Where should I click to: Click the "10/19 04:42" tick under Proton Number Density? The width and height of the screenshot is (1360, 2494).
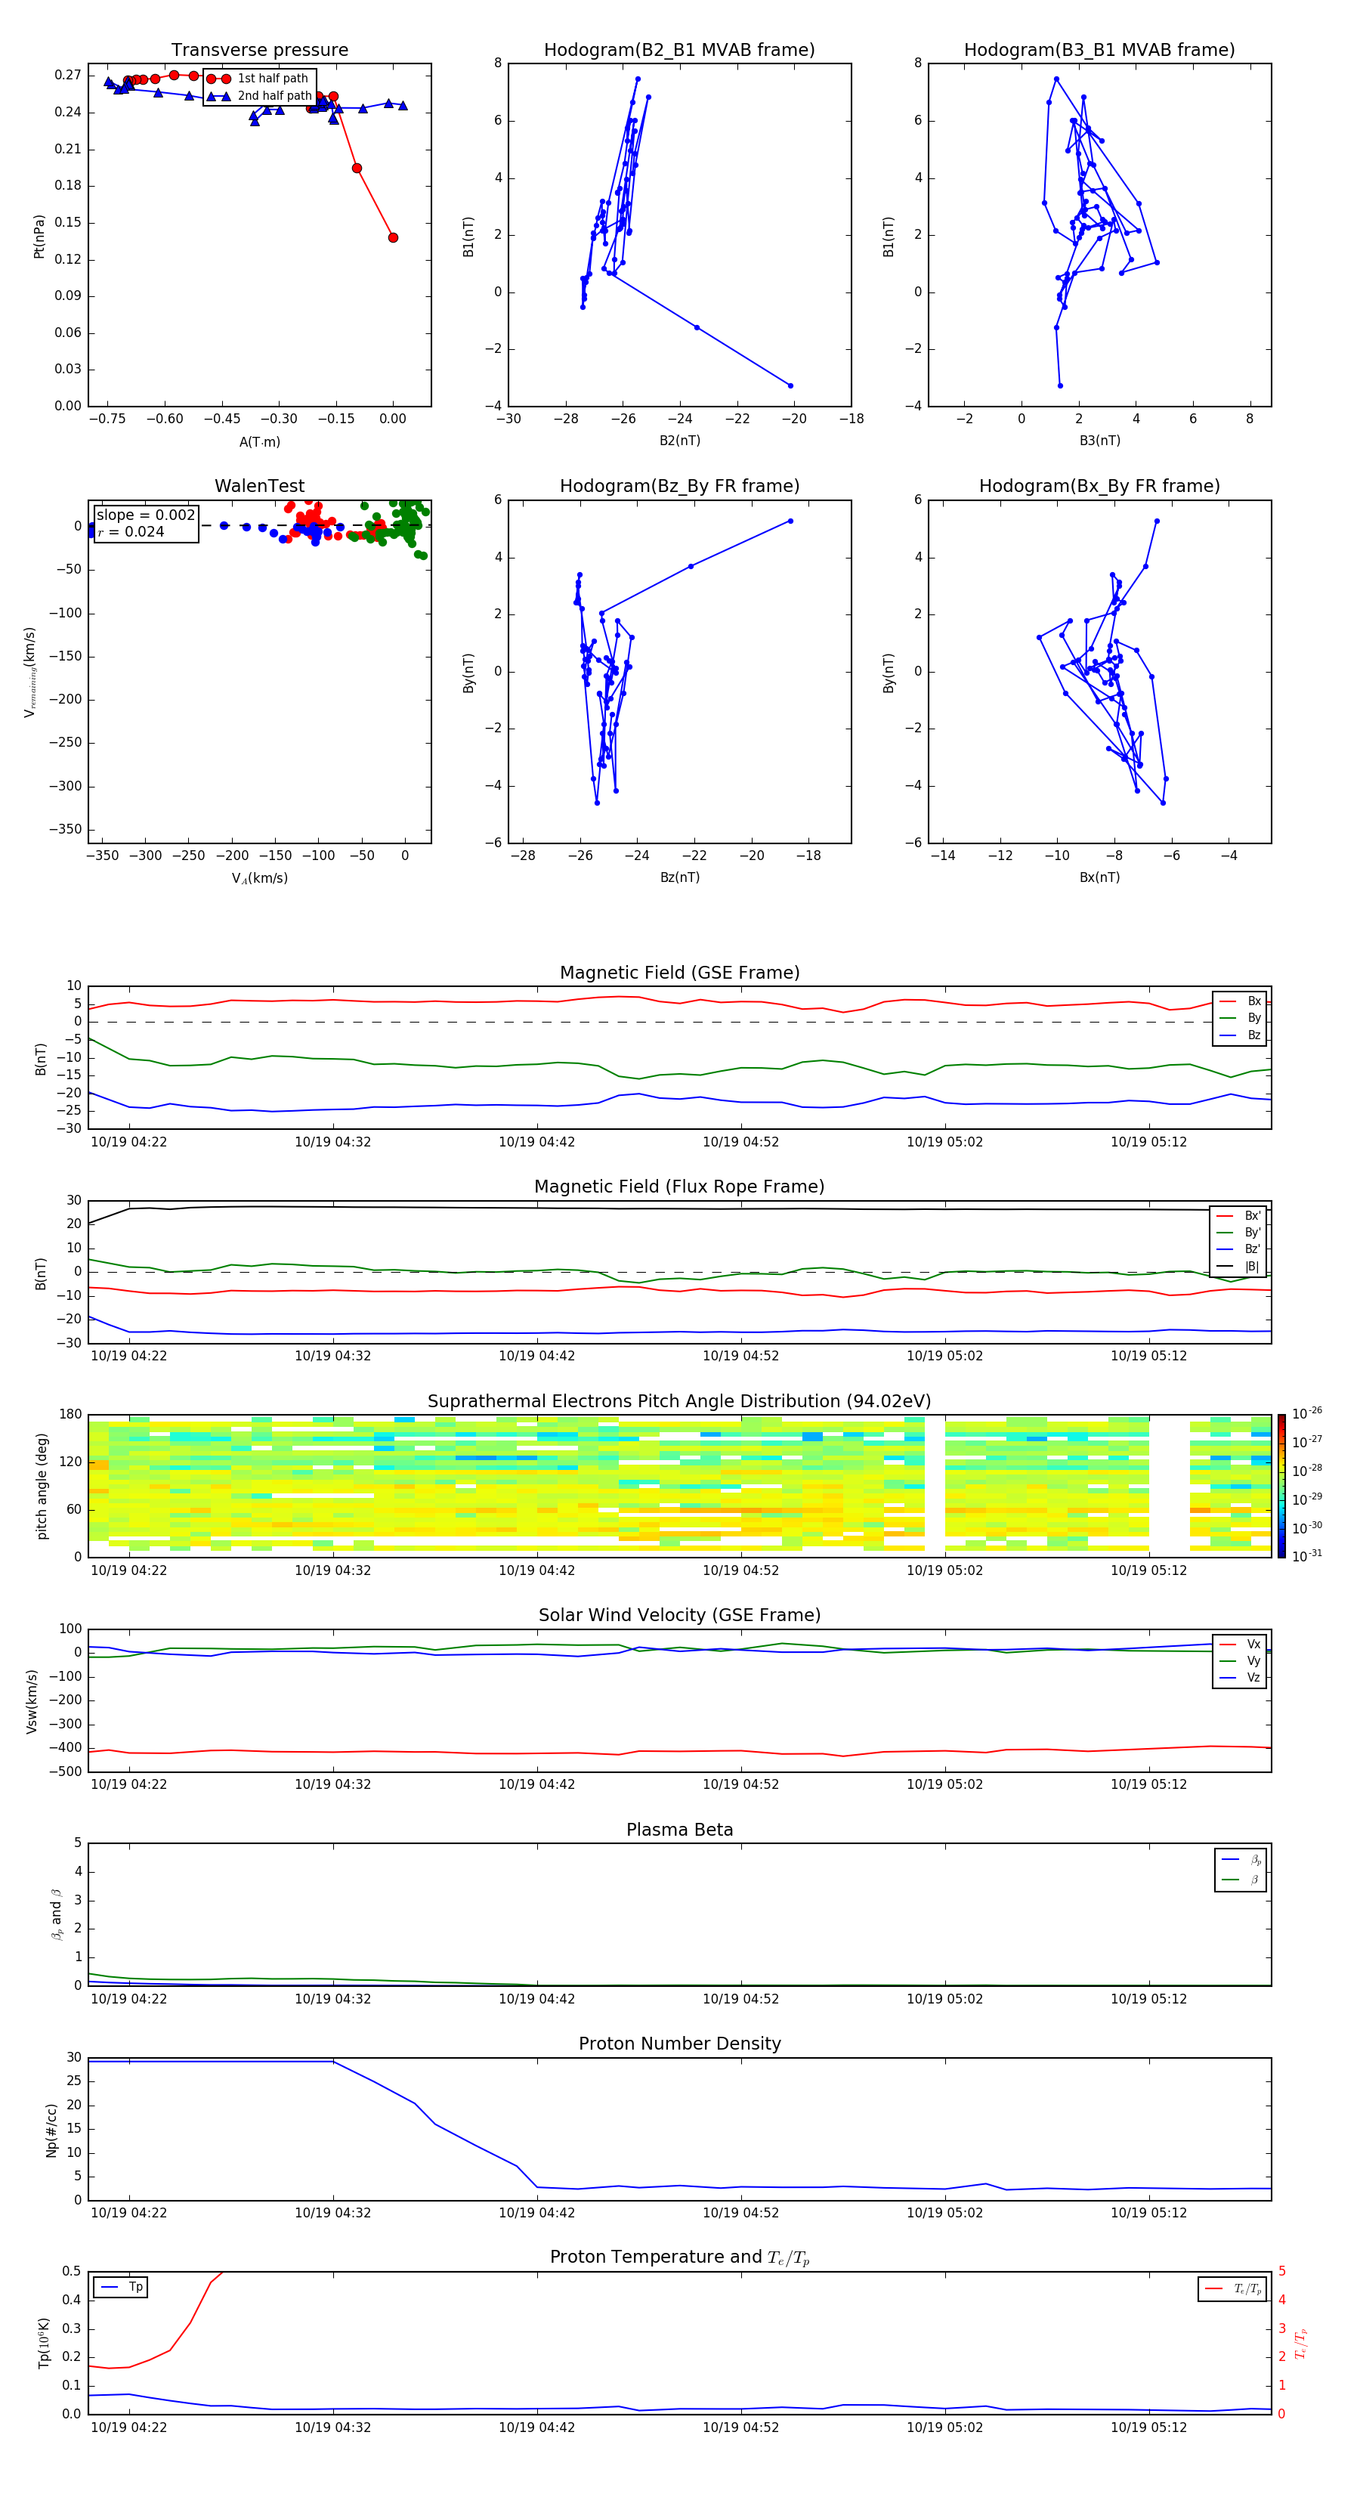tap(536, 2212)
